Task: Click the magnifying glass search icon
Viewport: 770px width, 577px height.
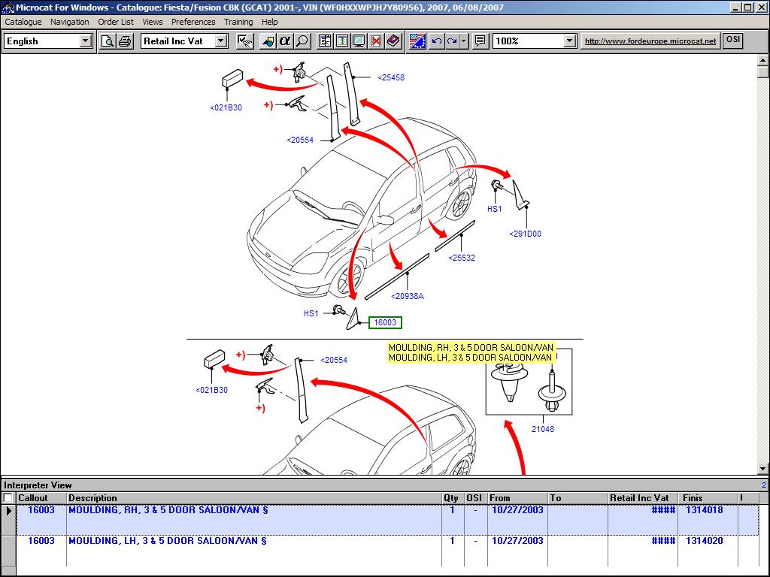Action: 302,41
